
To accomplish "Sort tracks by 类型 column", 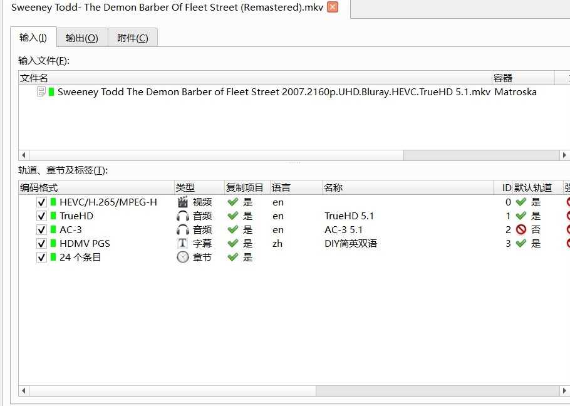I will (x=200, y=187).
